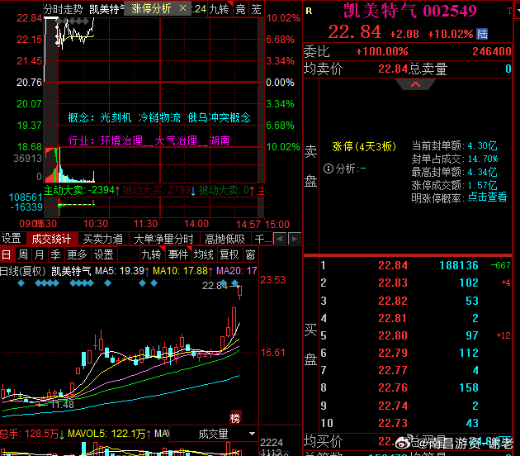This screenshot has width=520, height=456.
Task: Click the 竞 button in the top toolbar
Action: click(x=240, y=9)
